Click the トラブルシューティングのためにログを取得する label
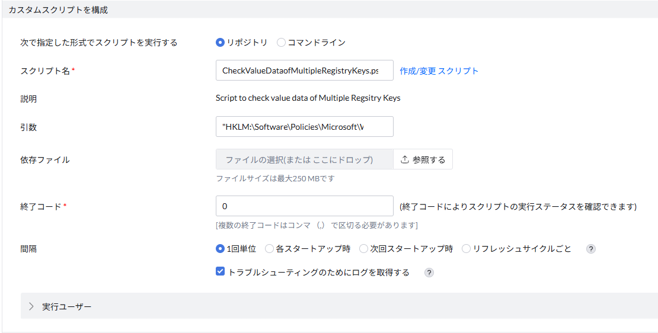 pyautogui.click(x=318, y=273)
